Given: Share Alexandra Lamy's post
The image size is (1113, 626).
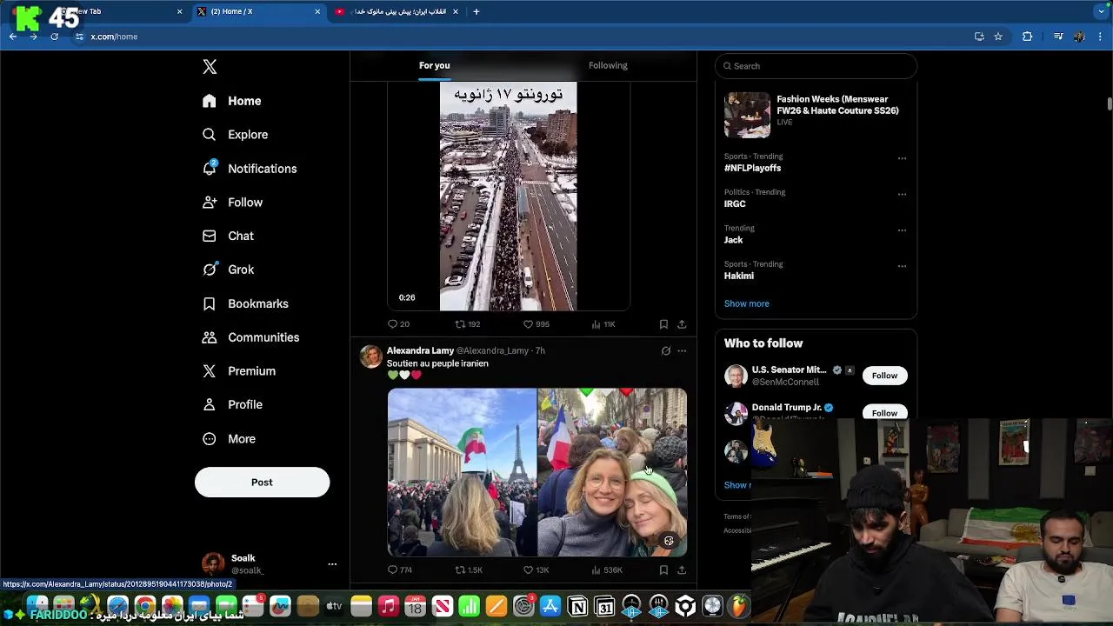Looking at the screenshot, I should 682,570.
